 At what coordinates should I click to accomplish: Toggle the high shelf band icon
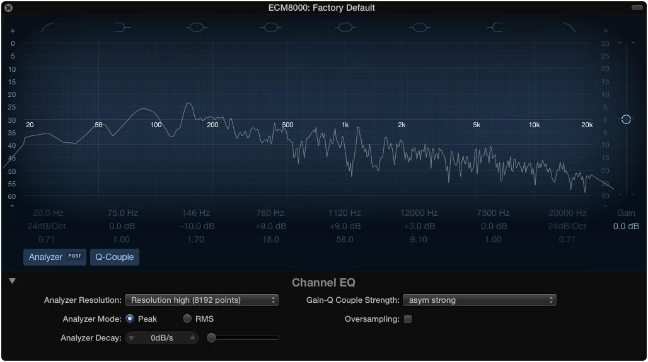[494, 28]
